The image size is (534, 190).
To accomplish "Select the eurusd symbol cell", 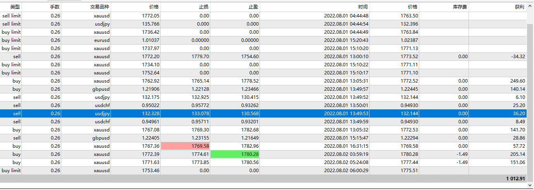I will tap(102, 40).
